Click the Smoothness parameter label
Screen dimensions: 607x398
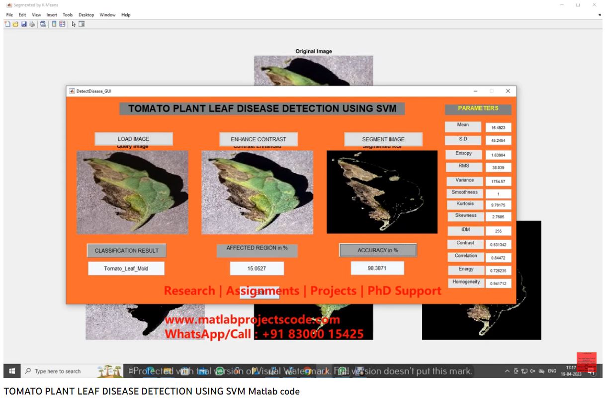click(464, 193)
